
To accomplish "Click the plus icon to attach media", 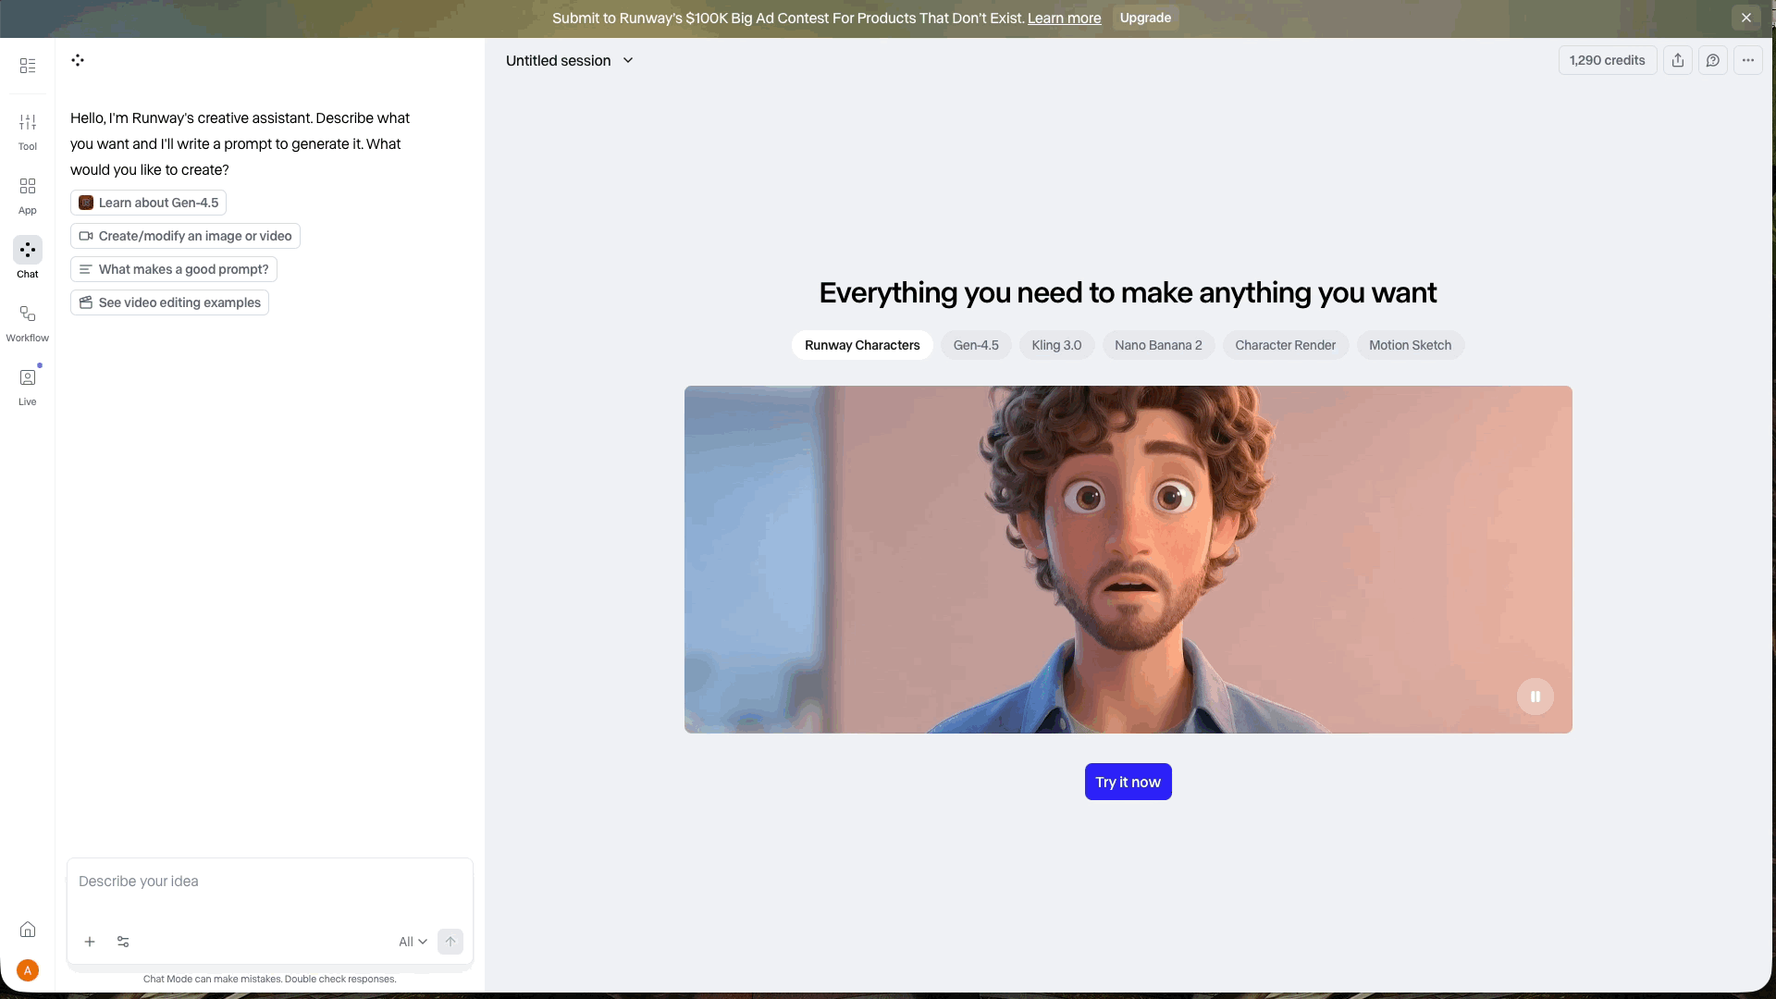I will pos(90,942).
